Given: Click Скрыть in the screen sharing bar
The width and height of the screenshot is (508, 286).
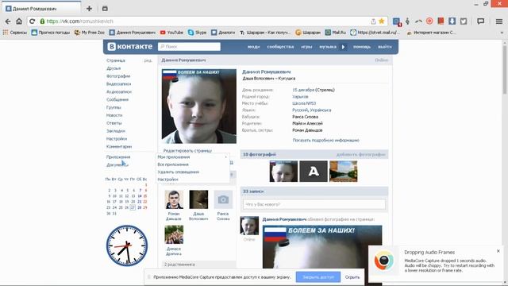Looking at the screenshot, I should tap(352, 277).
